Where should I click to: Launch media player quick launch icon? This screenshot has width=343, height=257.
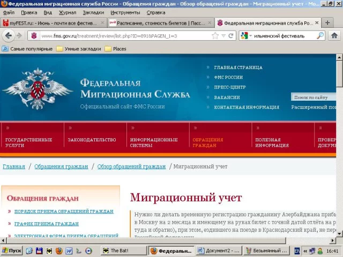[x=88, y=251]
